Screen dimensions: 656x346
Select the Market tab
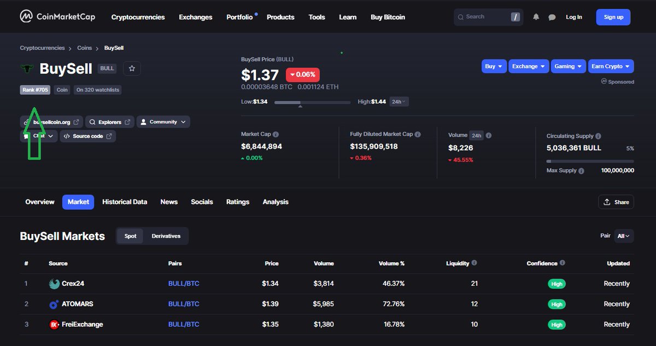(78, 202)
